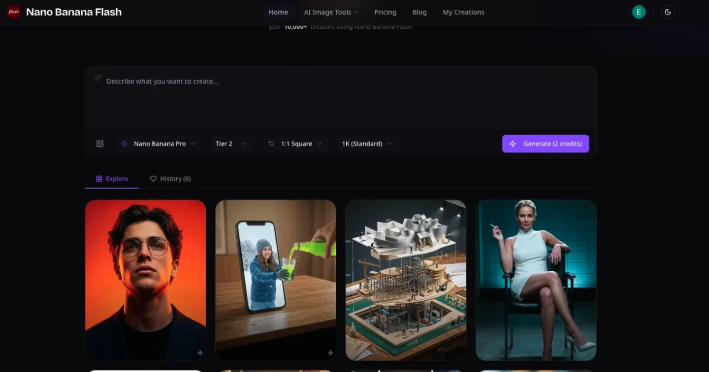Switch to the History (6) tab
Screen dimensions: 709x372
coord(175,178)
